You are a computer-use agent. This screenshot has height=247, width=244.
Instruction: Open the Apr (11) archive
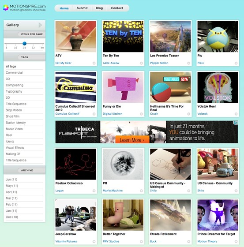coord(11,192)
